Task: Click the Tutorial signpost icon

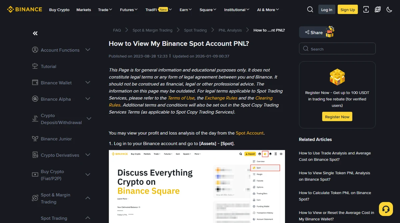Action: point(35,66)
